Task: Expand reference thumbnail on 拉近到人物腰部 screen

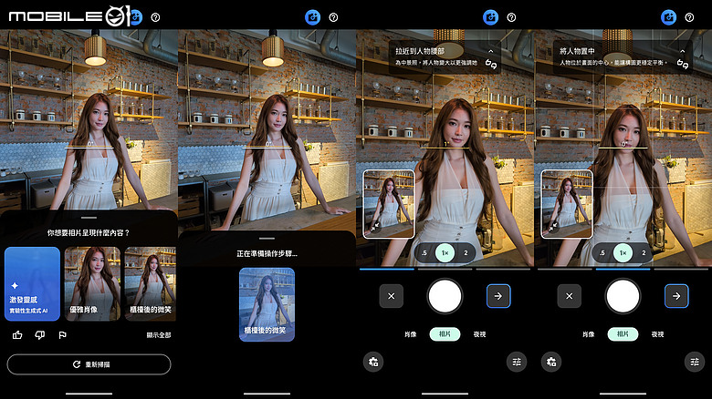Action: click(x=389, y=204)
